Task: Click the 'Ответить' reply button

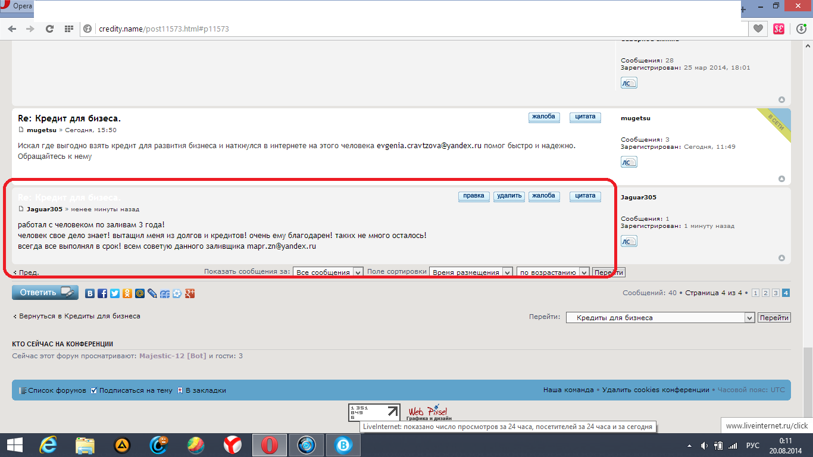Action: (45, 292)
